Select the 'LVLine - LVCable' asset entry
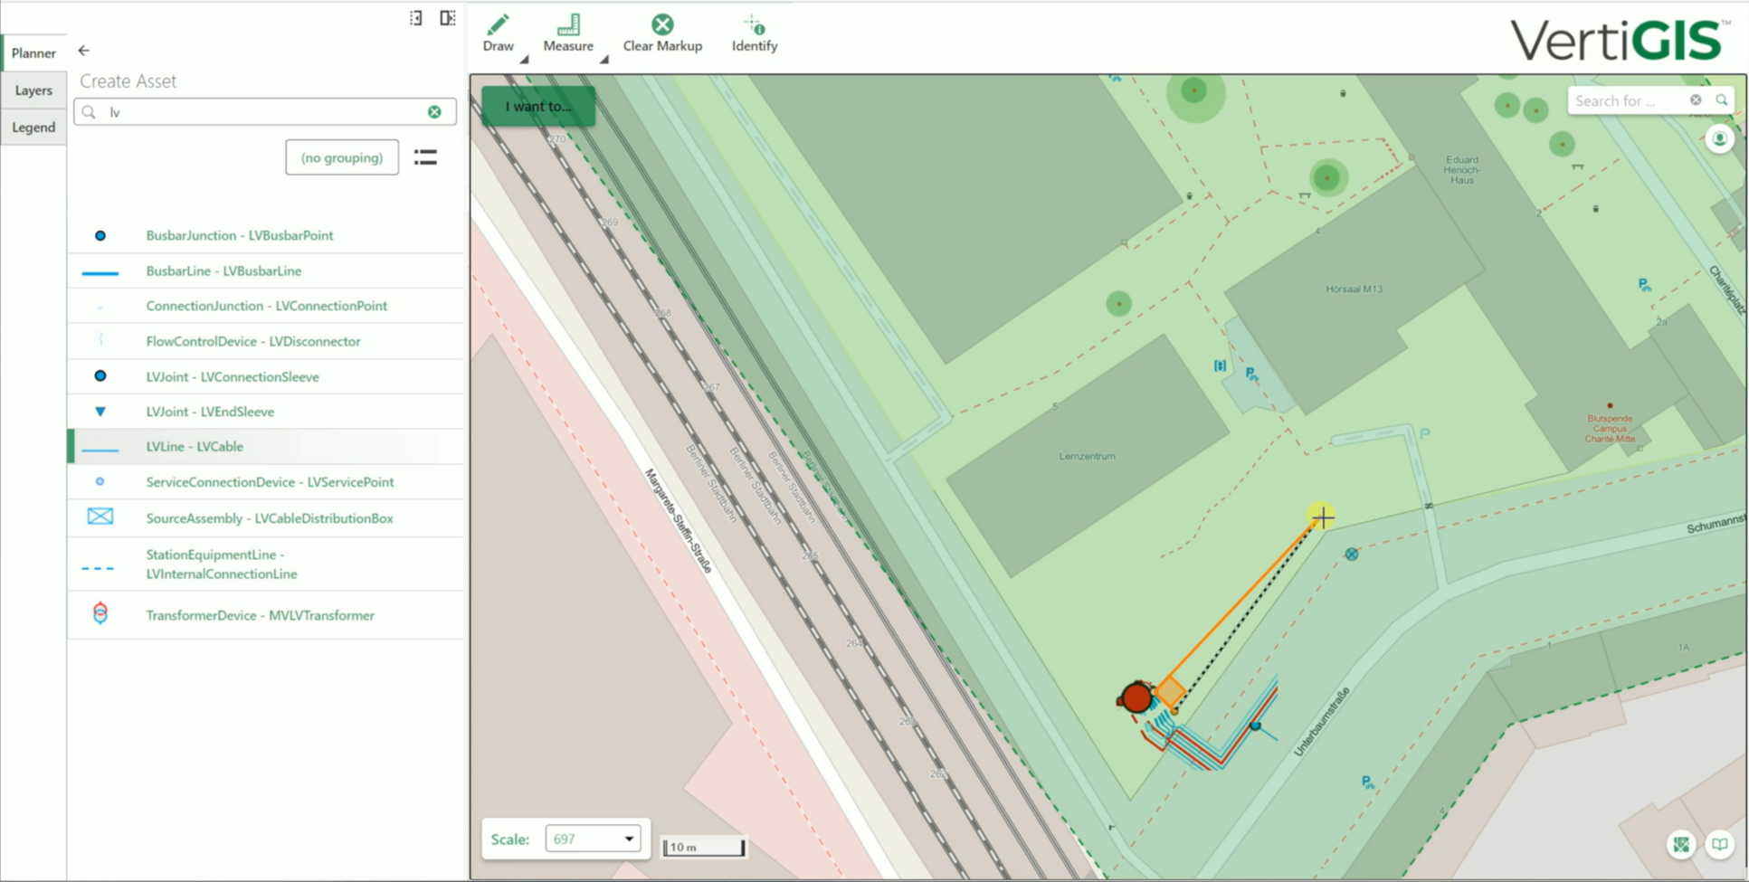The width and height of the screenshot is (1749, 882). pos(195,446)
